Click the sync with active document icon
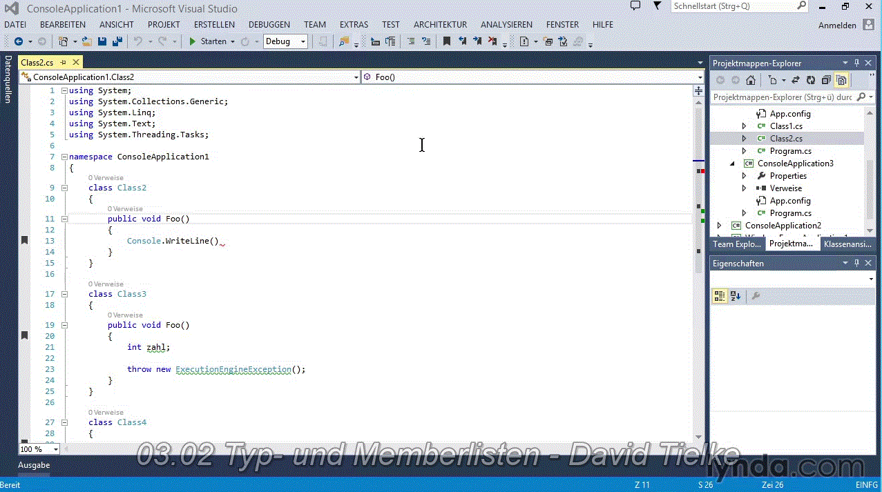 pos(795,80)
